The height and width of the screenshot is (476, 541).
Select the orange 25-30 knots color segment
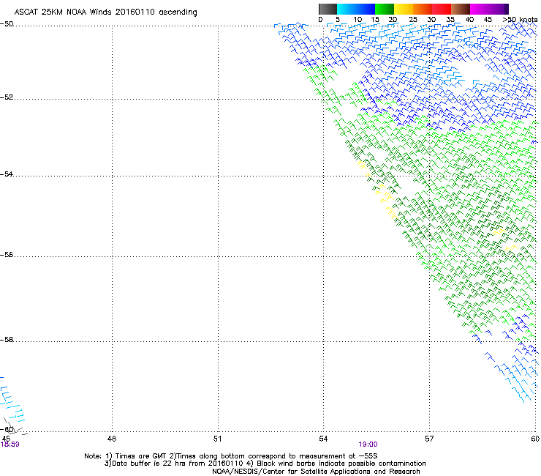pyautogui.click(x=423, y=9)
